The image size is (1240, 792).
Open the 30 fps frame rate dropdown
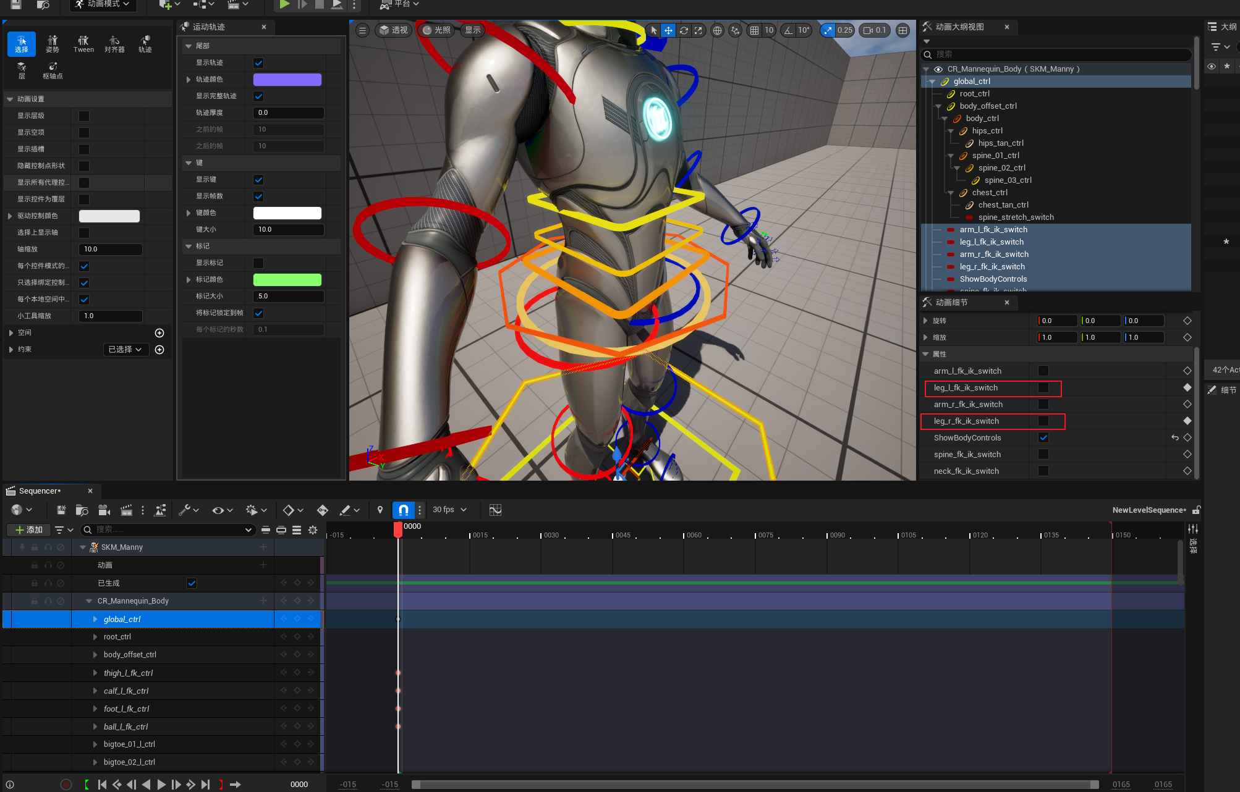449,510
